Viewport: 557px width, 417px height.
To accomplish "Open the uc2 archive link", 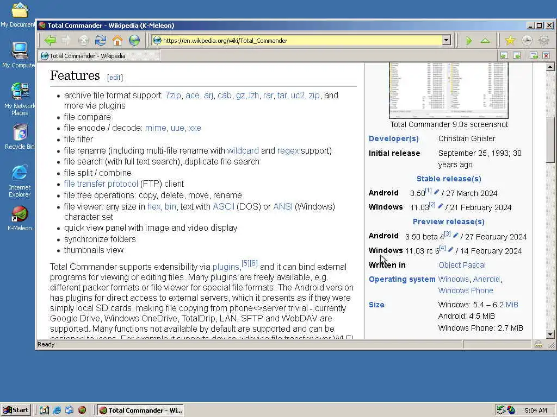I will pyautogui.click(x=298, y=96).
